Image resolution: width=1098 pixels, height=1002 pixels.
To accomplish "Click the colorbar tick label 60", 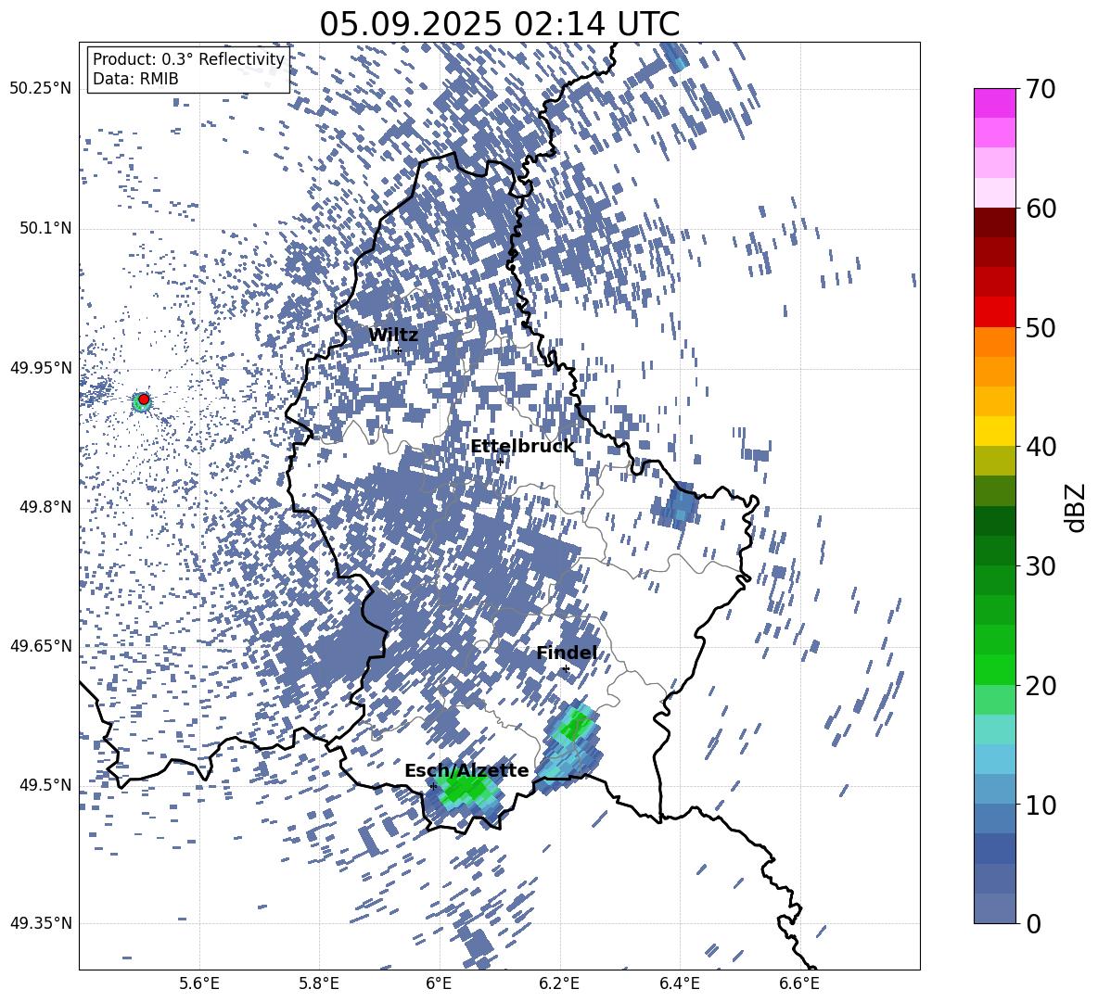I will tap(1041, 209).
